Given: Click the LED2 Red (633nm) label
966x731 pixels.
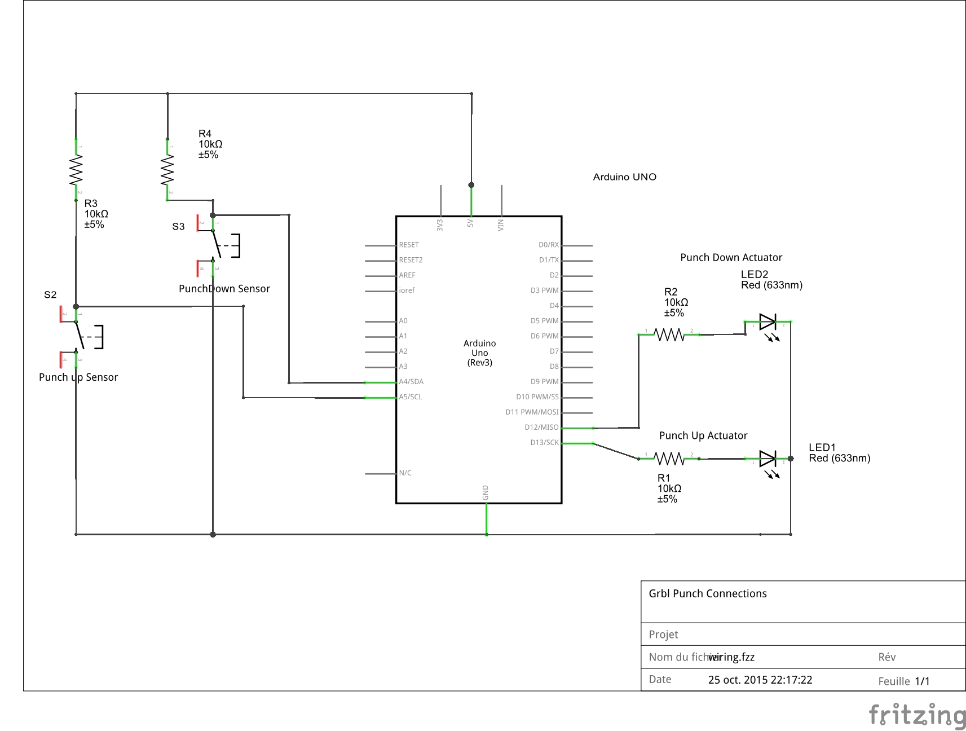Looking at the screenshot, I should [771, 280].
